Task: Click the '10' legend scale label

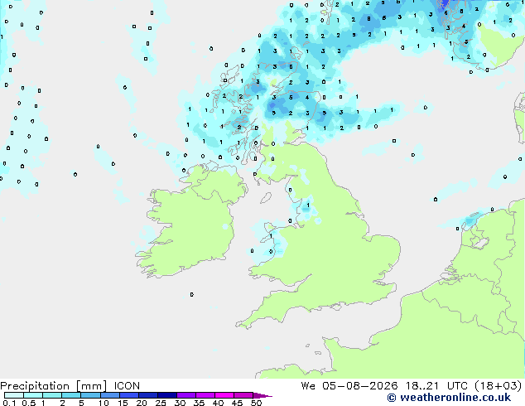Action: tap(104, 403)
